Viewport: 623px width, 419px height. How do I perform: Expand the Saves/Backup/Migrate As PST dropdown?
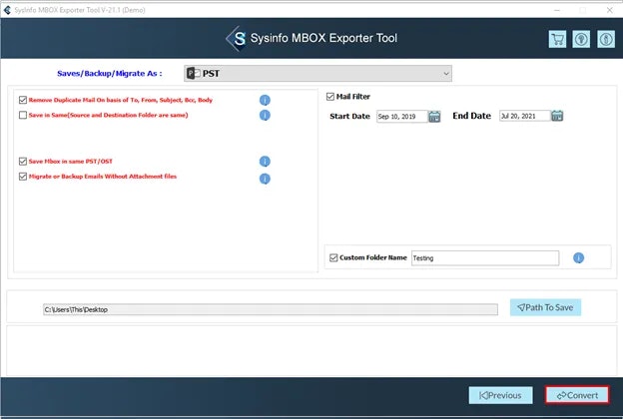(317, 74)
